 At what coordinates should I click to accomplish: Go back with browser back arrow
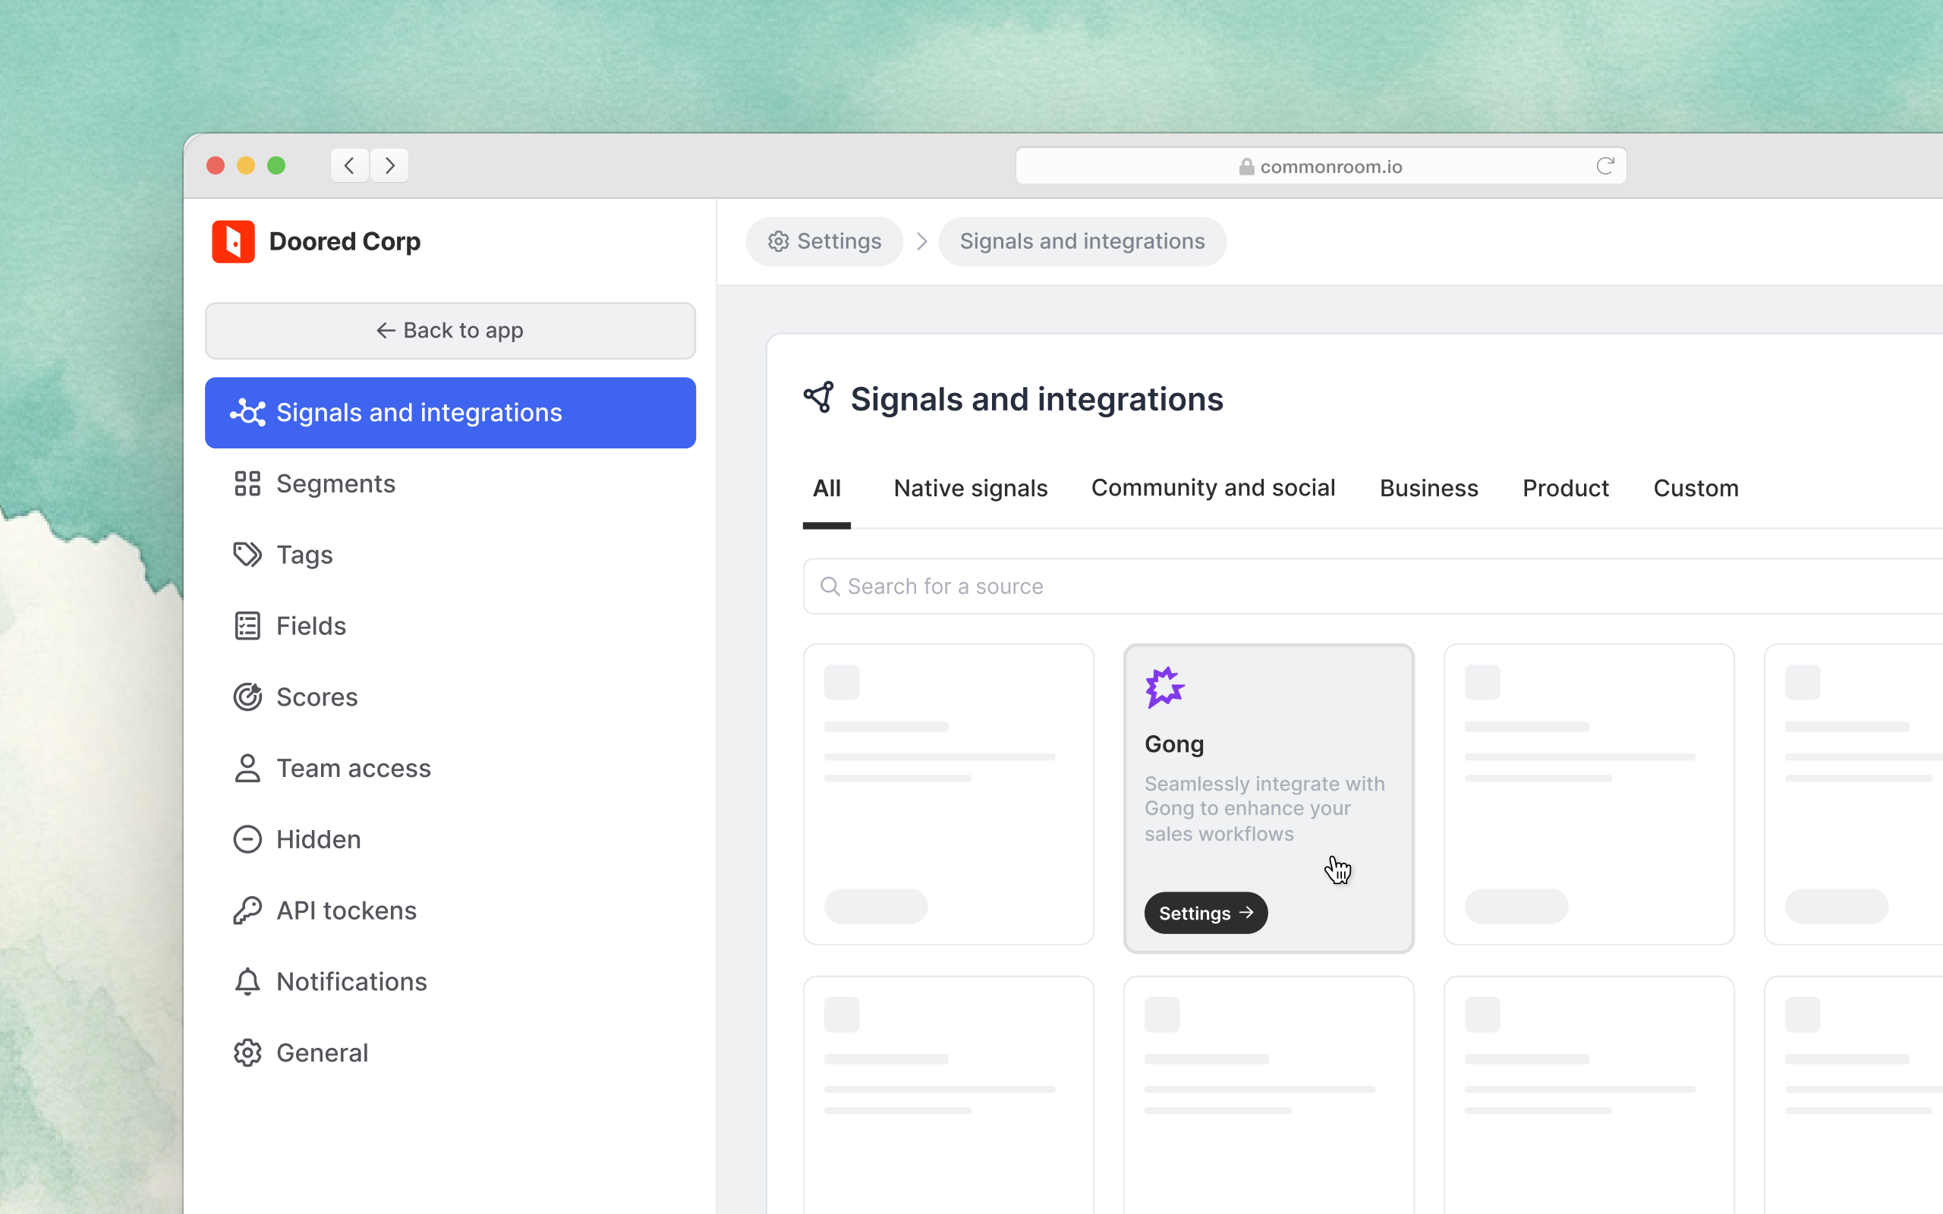pyautogui.click(x=349, y=165)
